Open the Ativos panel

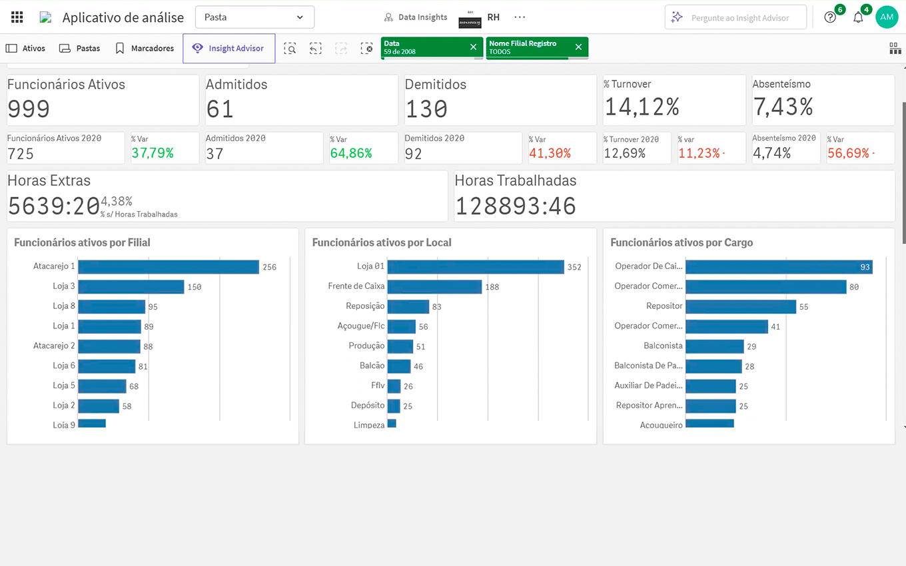coord(26,48)
